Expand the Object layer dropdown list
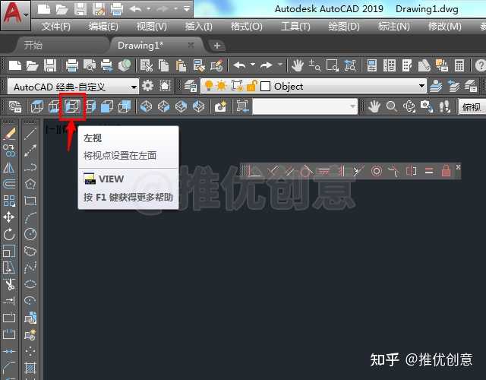486x380 pixels. point(421,86)
